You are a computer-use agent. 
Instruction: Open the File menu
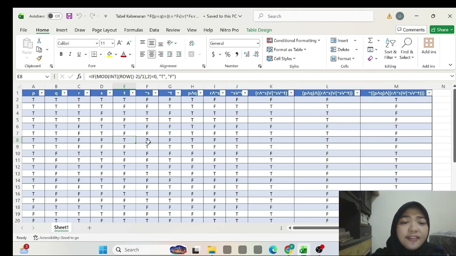tap(24, 30)
